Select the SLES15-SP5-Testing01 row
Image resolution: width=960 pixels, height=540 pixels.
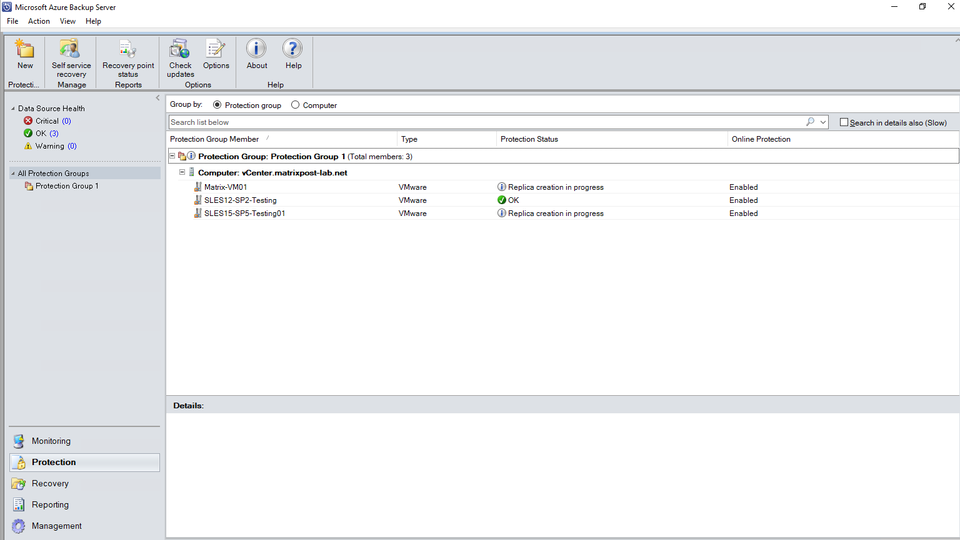coord(562,213)
